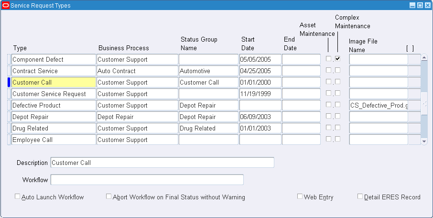Viewport: 433px width, 218px height.
Task: Click Start Date of Drug Related
Action: 260,128
